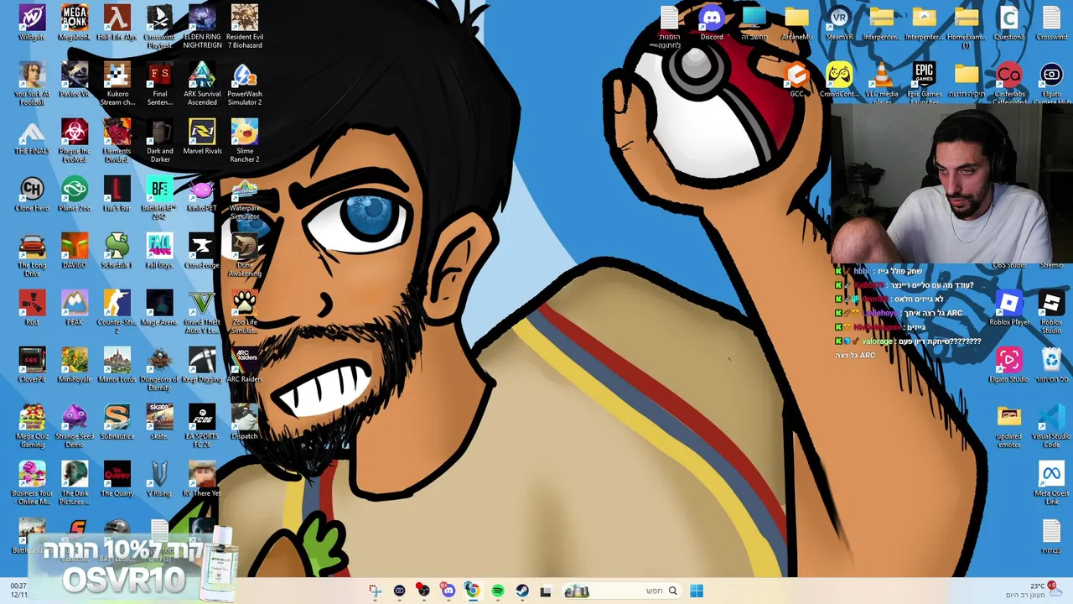Open the Question8 C file
This screenshot has height=604, width=1073.
click(1009, 23)
